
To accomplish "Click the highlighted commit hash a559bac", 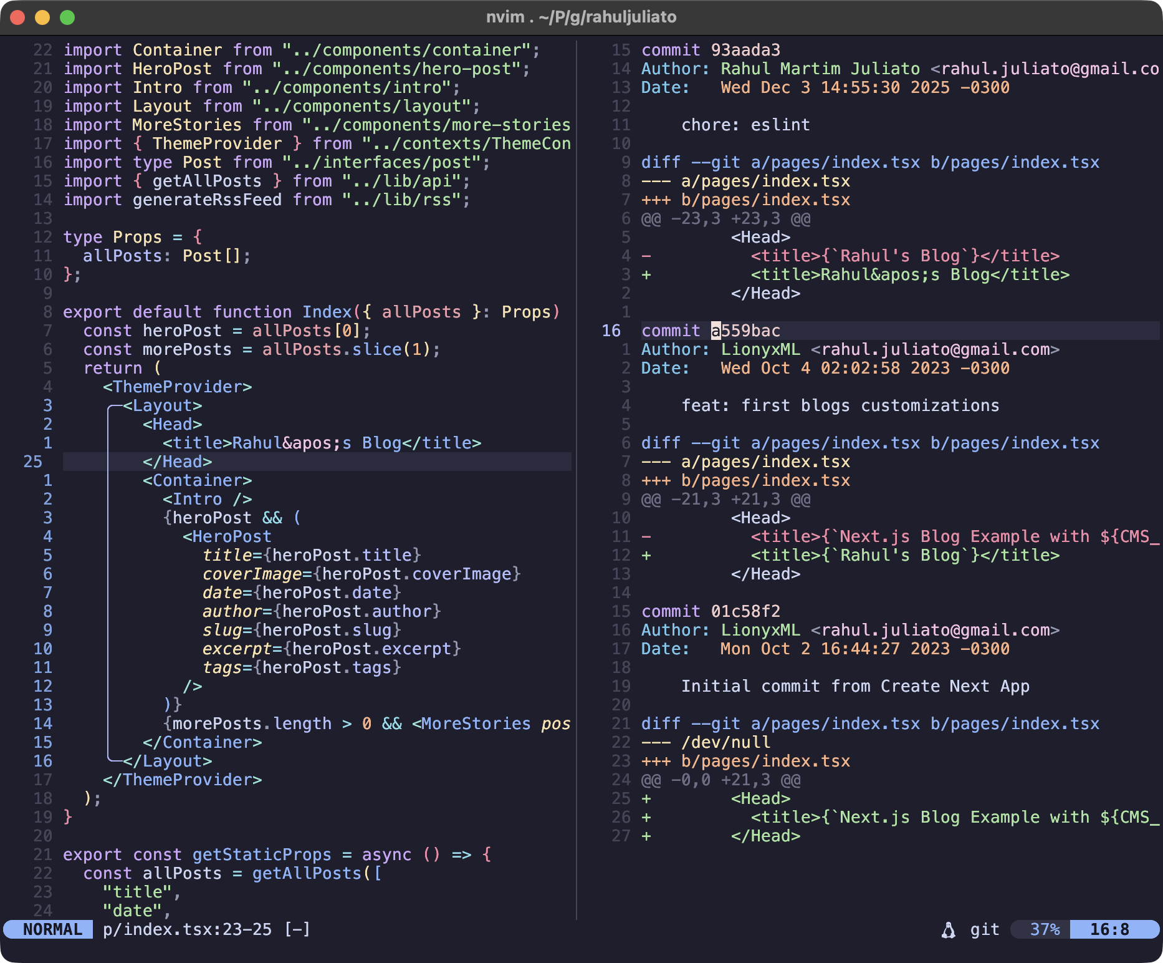I will coord(747,331).
